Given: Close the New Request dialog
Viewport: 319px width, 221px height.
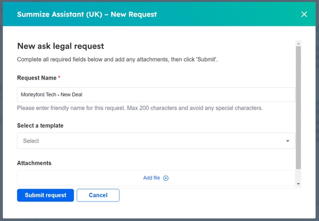Looking at the screenshot, I should click(304, 14).
